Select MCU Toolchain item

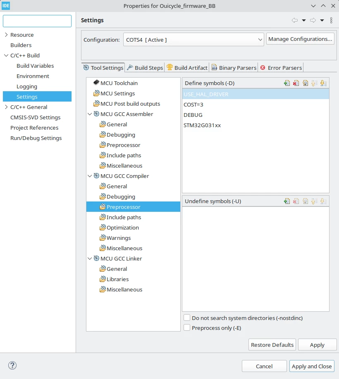(115, 83)
